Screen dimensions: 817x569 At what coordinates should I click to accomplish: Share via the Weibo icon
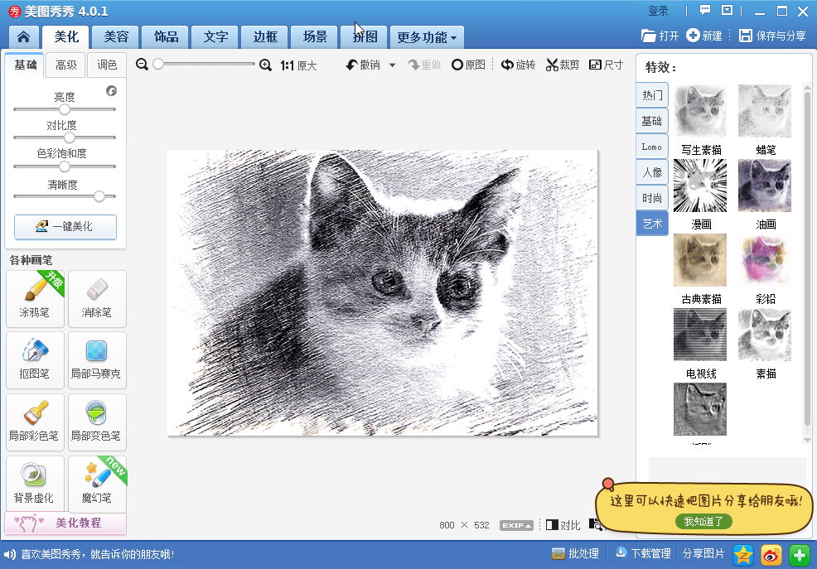pos(771,555)
